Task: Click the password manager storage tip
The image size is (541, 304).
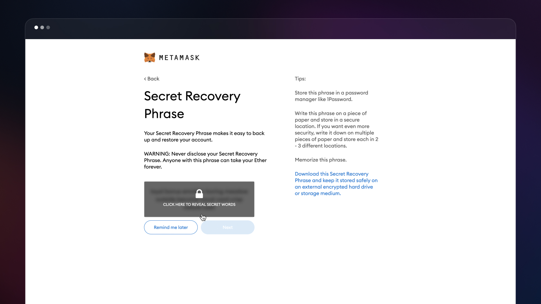Action: pyautogui.click(x=331, y=96)
